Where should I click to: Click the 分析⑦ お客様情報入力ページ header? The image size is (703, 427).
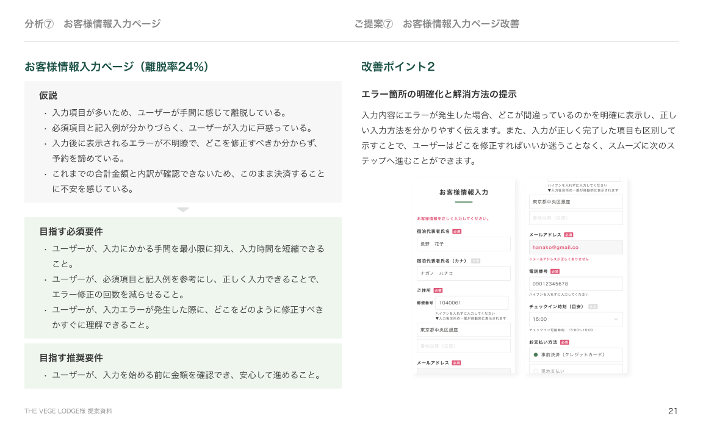click(x=93, y=24)
